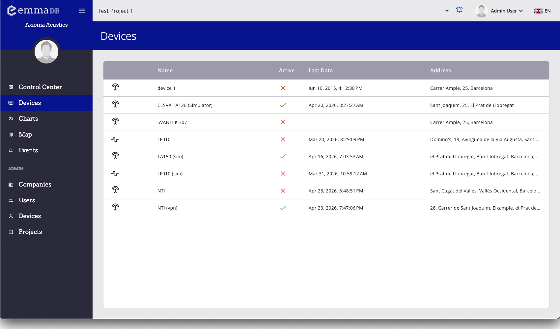560x329 pixels.
Task: View the Events panel
Action: pyautogui.click(x=28, y=150)
